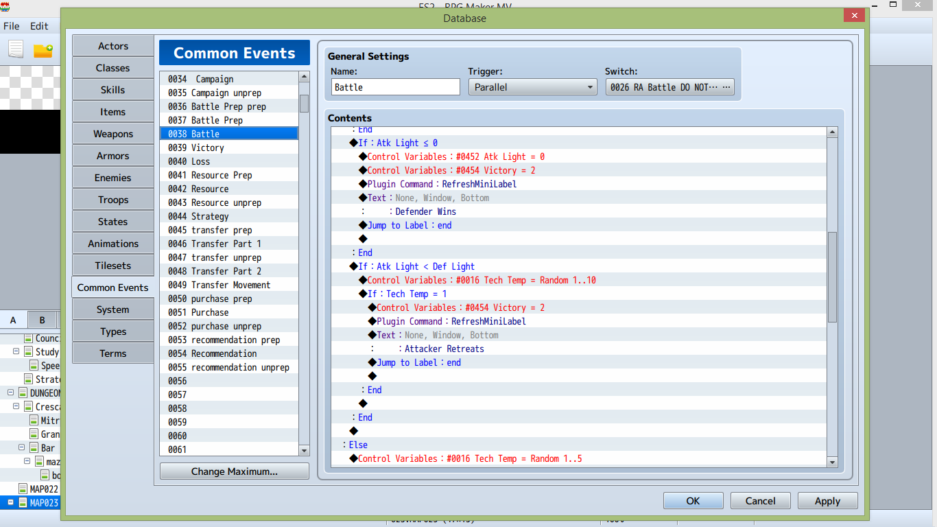Select the Terms tab
937x527 pixels.
click(x=113, y=353)
